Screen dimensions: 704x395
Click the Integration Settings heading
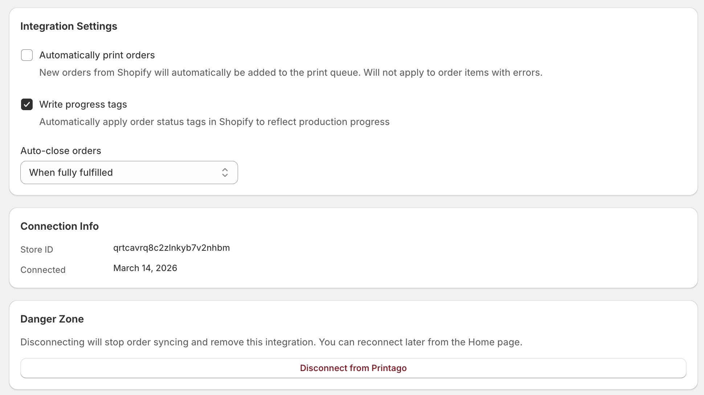pyautogui.click(x=69, y=26)
